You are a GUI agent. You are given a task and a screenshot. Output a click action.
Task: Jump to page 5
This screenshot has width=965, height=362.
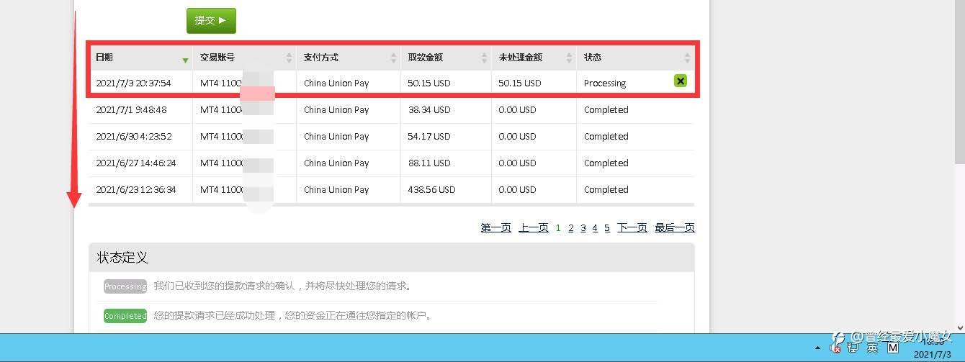pos(607,227)
